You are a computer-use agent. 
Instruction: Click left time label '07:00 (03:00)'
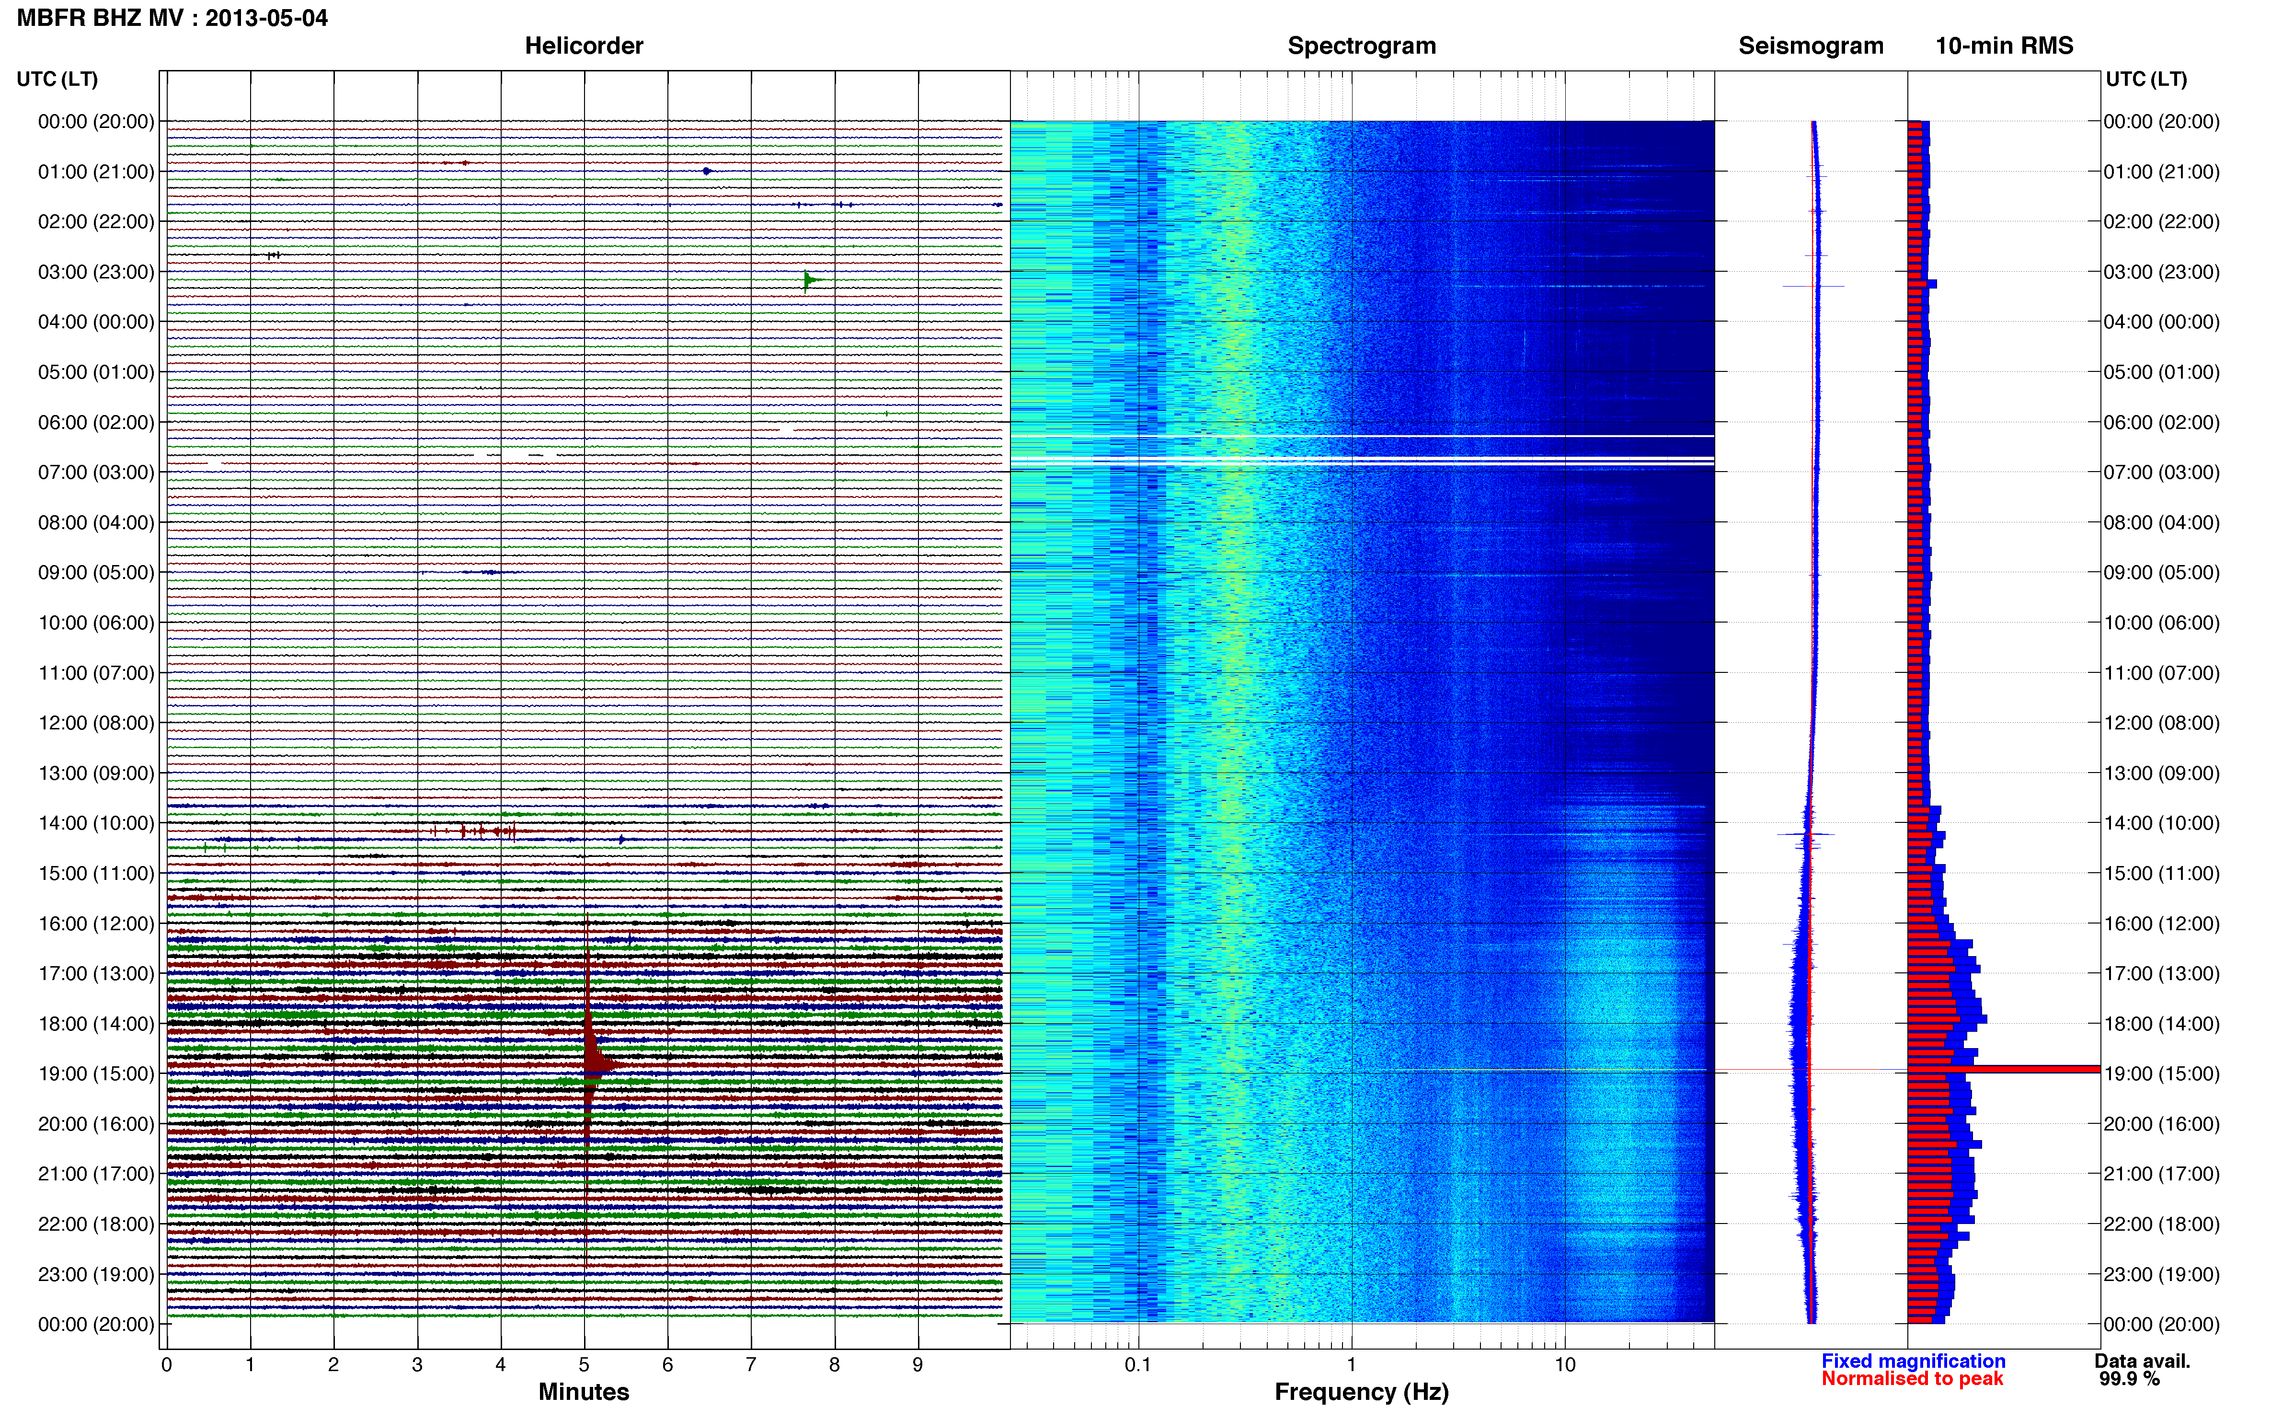pyautogui.click(x=96, y=473)
